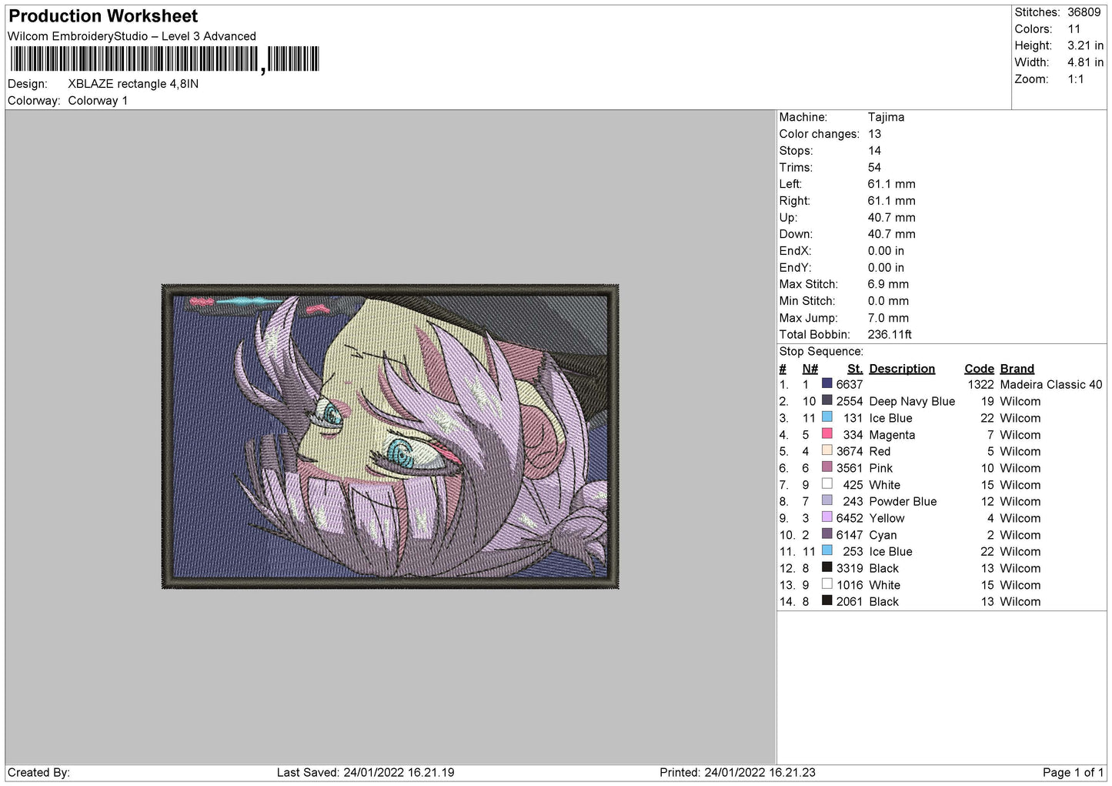This screenshot has width=1112, height=786.
Task: Click the color swatch in row 12 Black
Action: [826, 567]
